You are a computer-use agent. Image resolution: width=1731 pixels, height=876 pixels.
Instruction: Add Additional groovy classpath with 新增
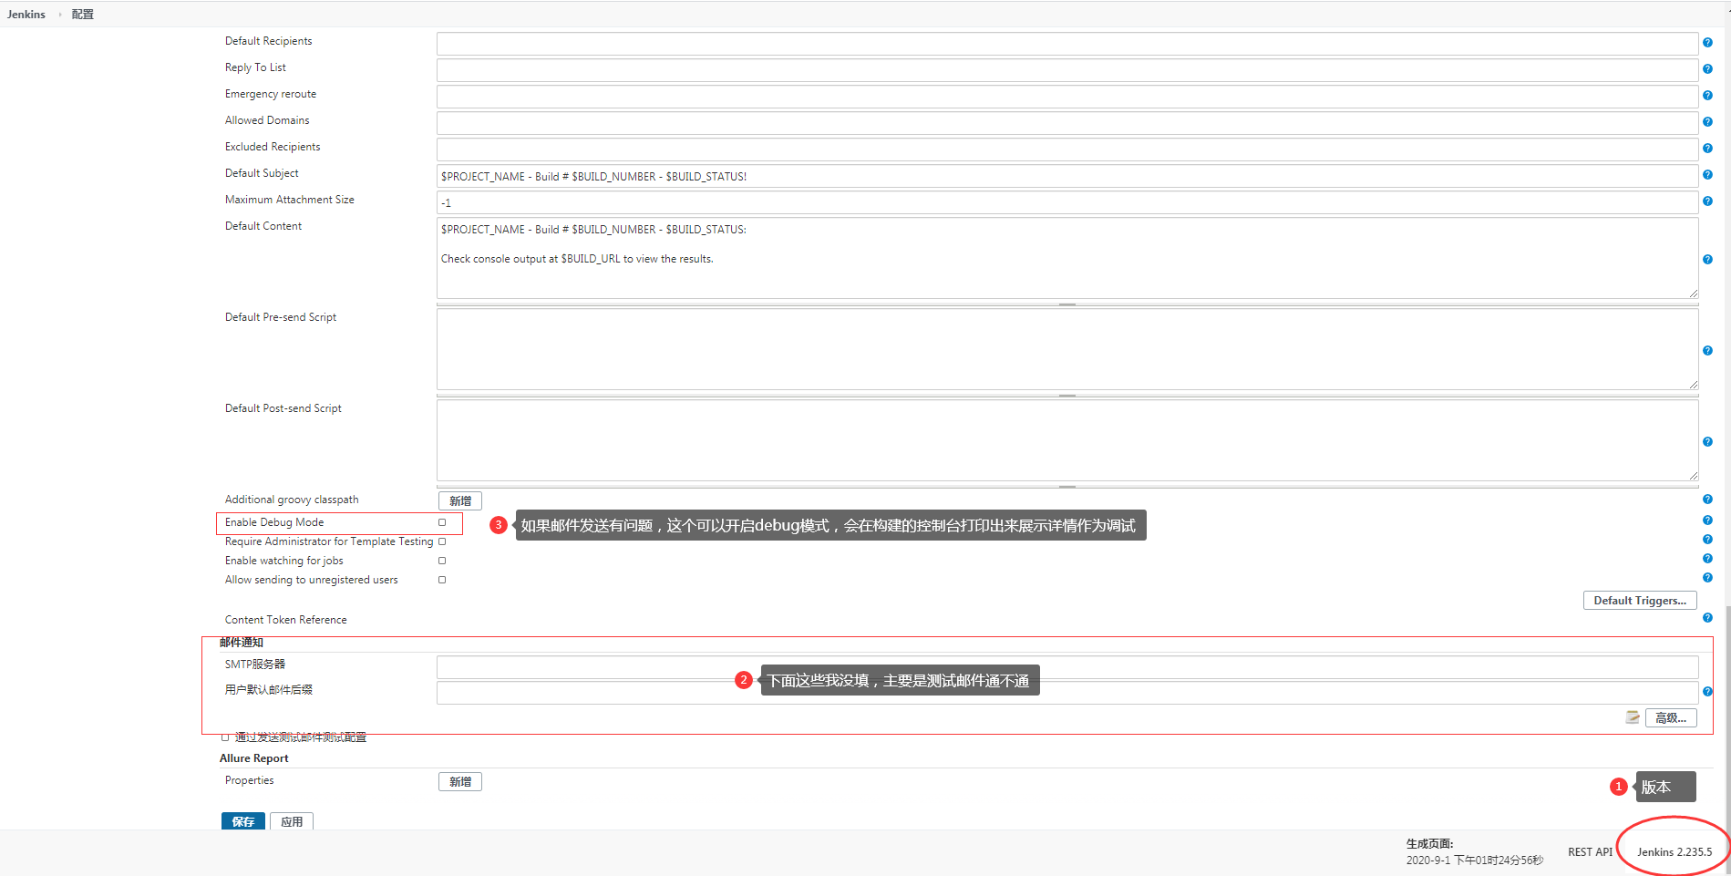click(459, 500)
